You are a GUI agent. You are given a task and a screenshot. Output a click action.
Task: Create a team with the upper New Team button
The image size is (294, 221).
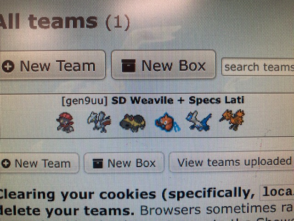(x=52, y=65)
